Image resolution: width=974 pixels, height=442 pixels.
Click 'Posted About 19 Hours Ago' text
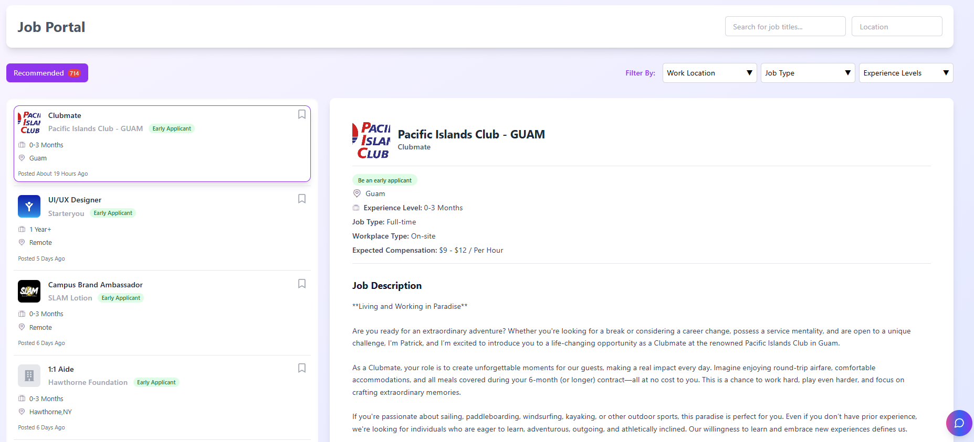[53, 174]
